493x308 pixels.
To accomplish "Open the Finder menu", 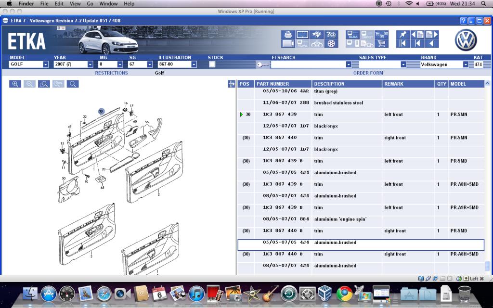I will point(26,4).
